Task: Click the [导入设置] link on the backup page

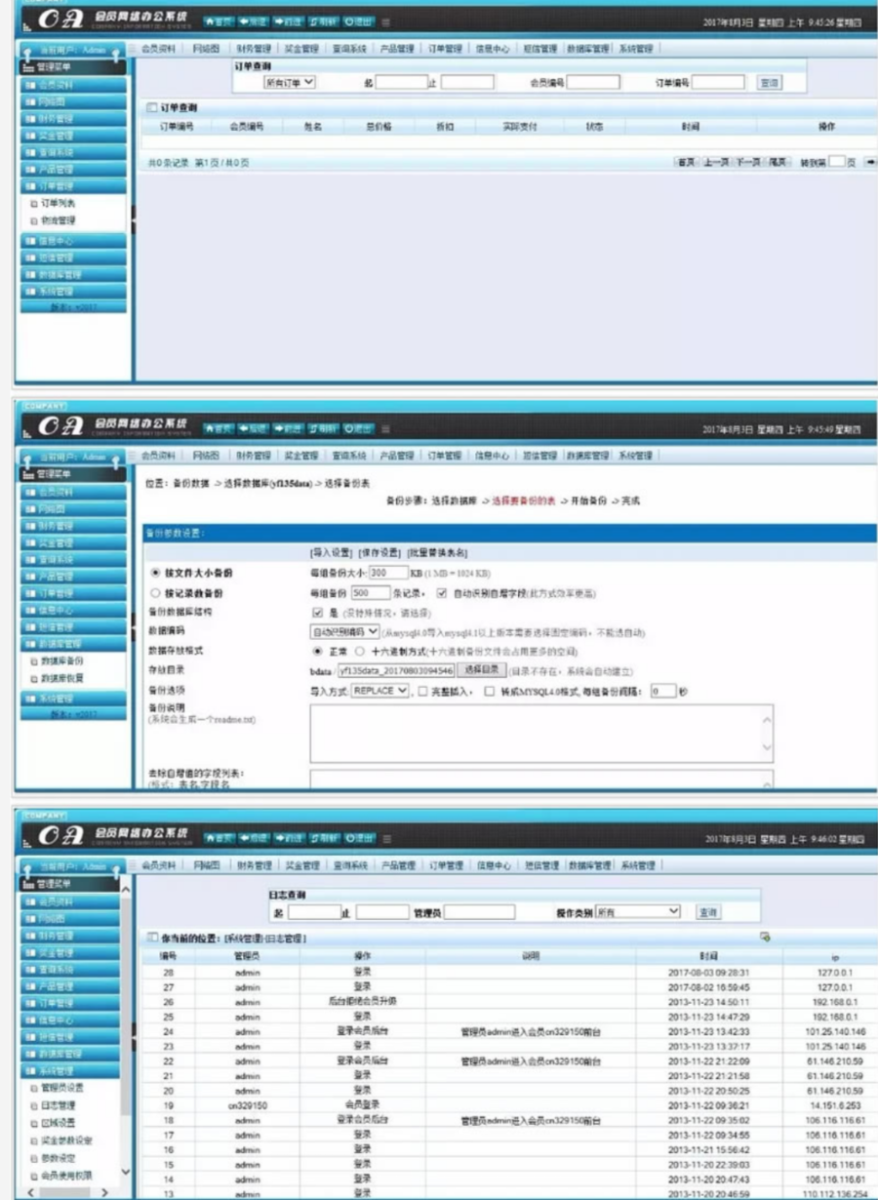Action: [x=332, y=552]
